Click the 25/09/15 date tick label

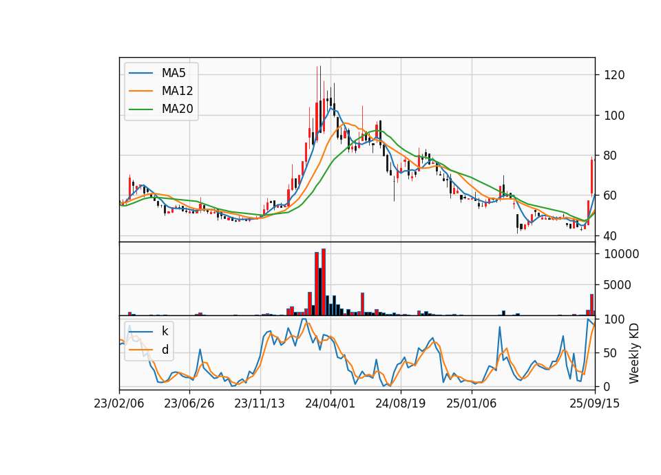click(x=594, y=403)
